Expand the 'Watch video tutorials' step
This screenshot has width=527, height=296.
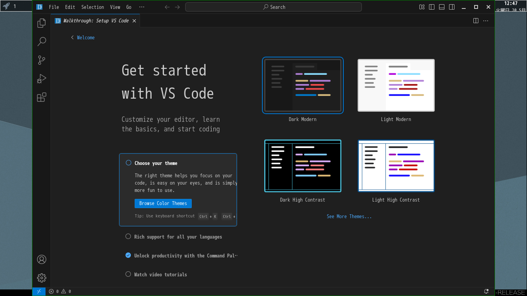(x=160, y=274)
